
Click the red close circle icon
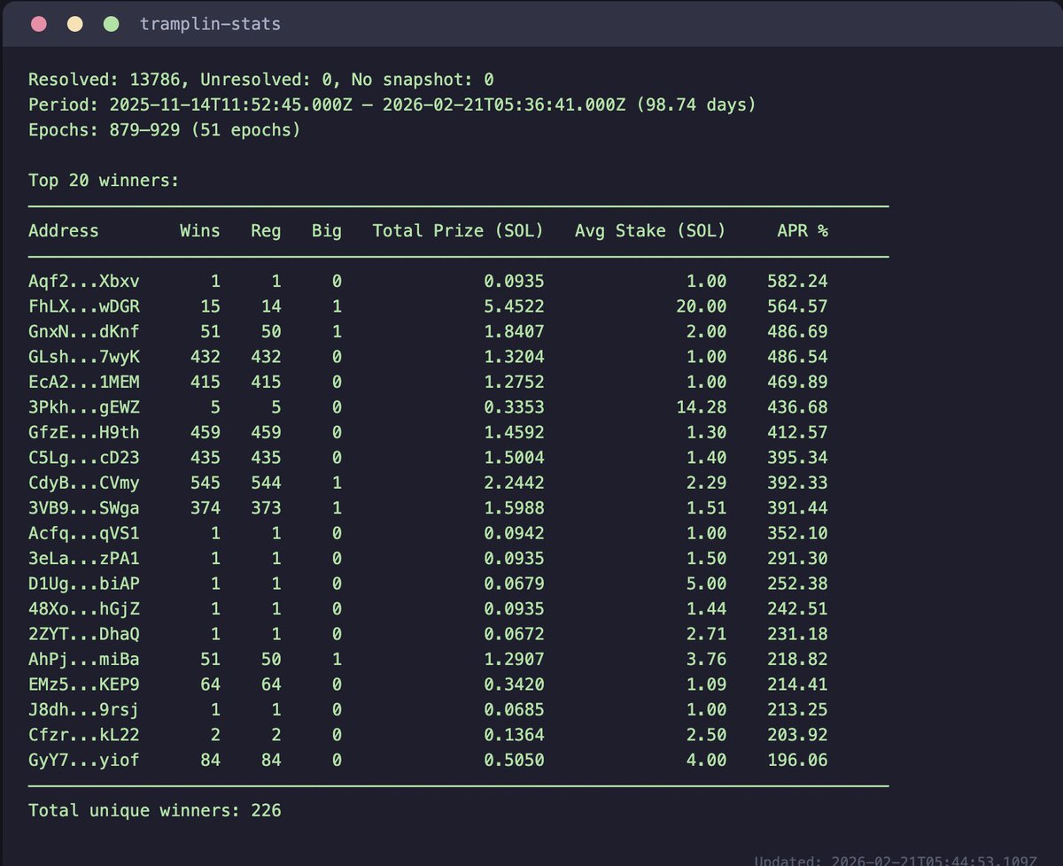tap(38, 23)
